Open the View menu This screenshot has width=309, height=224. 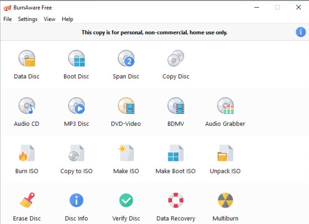[49, 19]
